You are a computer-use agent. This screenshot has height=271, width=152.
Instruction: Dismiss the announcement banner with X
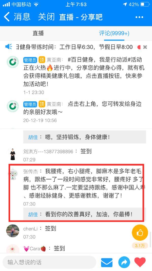coord(145,47)
